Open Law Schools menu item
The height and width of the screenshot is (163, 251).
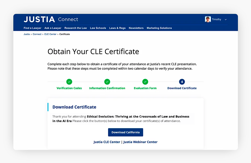[98, 28]
